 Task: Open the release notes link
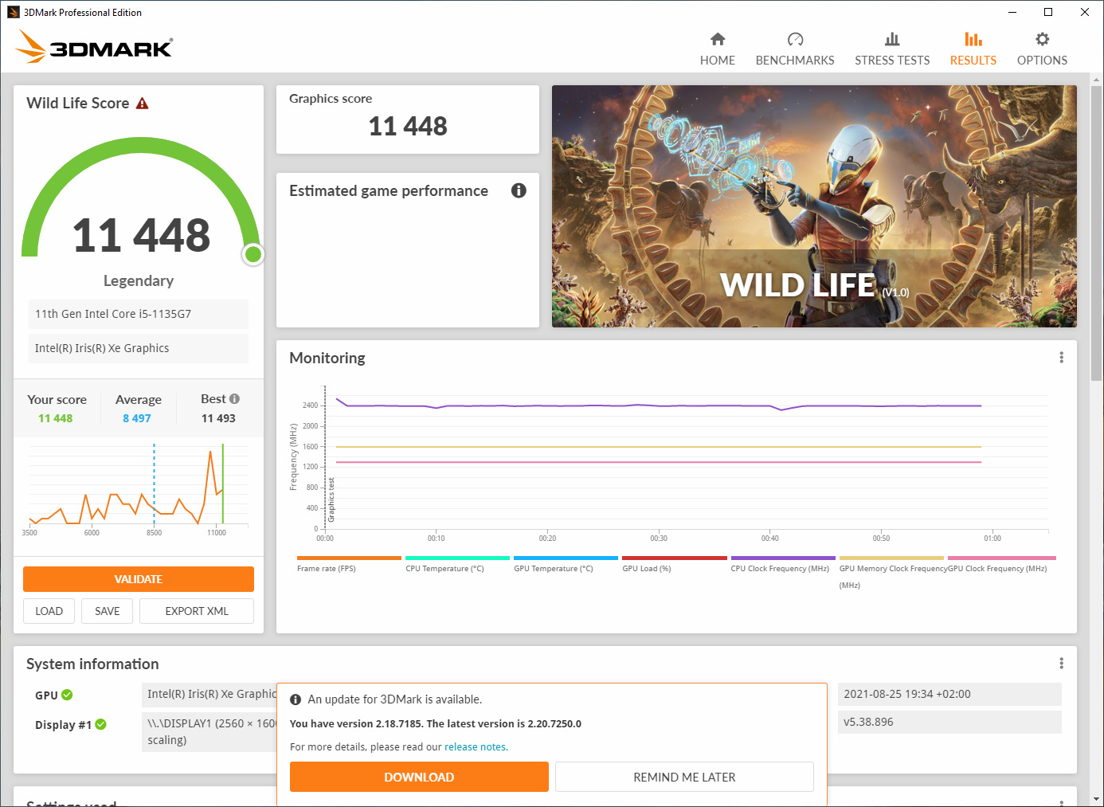(476, 747)
